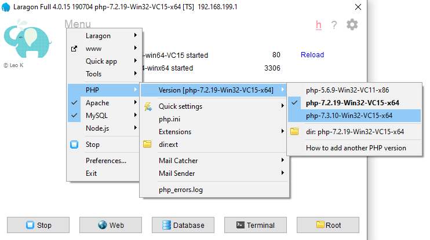
Task: Click the Laragon elephant logo
Action: pyautogui.click(x=27, y=39)
